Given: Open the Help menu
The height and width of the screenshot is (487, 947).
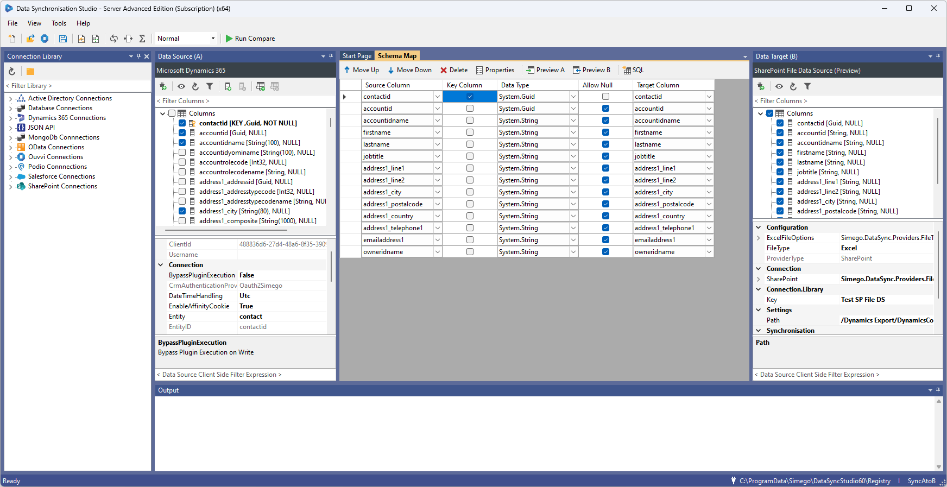Looking at the screenshot, I should click(83, 23).
